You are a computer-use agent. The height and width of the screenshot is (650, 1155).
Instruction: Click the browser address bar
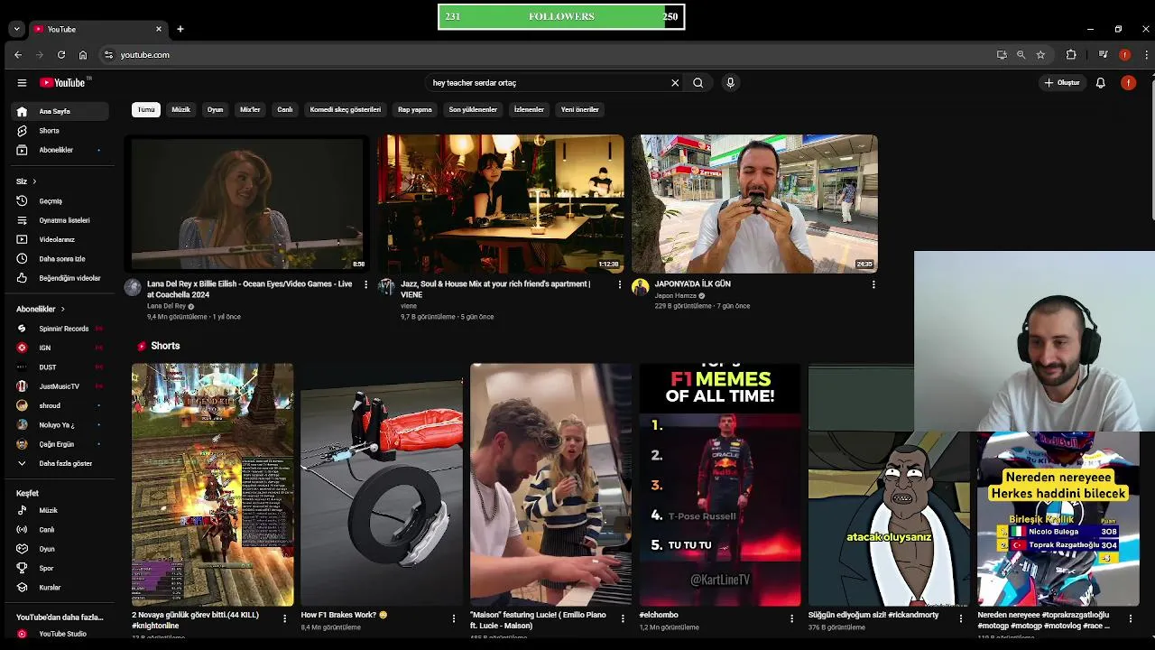pyautogui.click(x=541, y=54)
